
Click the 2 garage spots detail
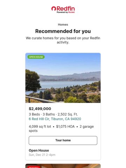point(61,128)
